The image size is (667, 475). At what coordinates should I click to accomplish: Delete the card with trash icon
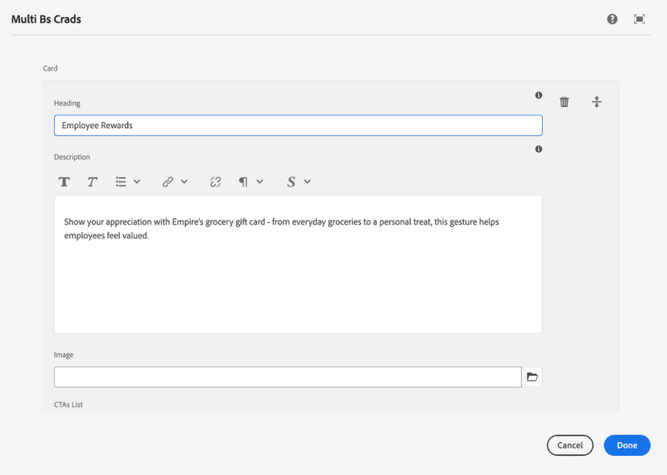[x=565, y=101]
